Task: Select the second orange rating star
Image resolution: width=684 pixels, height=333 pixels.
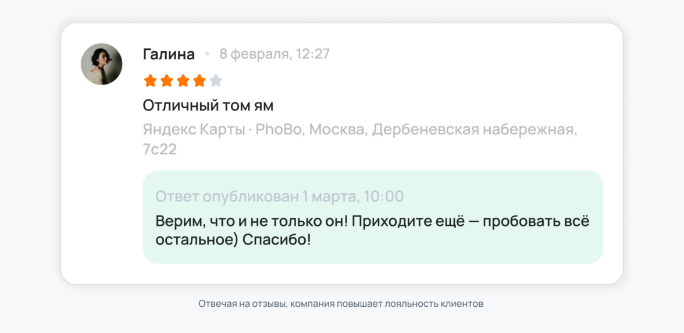Action: click(167, 80)
